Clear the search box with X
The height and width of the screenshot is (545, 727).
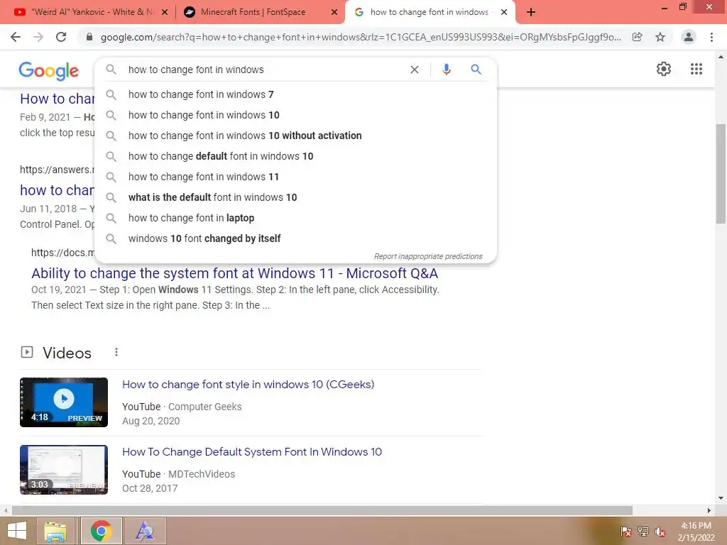pyautogui.click(x=415, y=70)
